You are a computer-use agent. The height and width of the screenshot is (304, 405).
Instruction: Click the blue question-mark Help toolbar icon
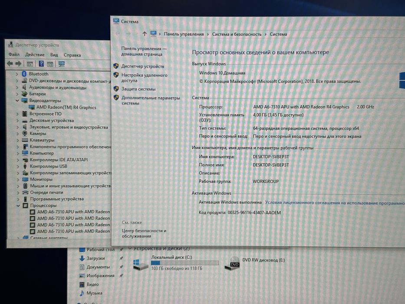41,63
